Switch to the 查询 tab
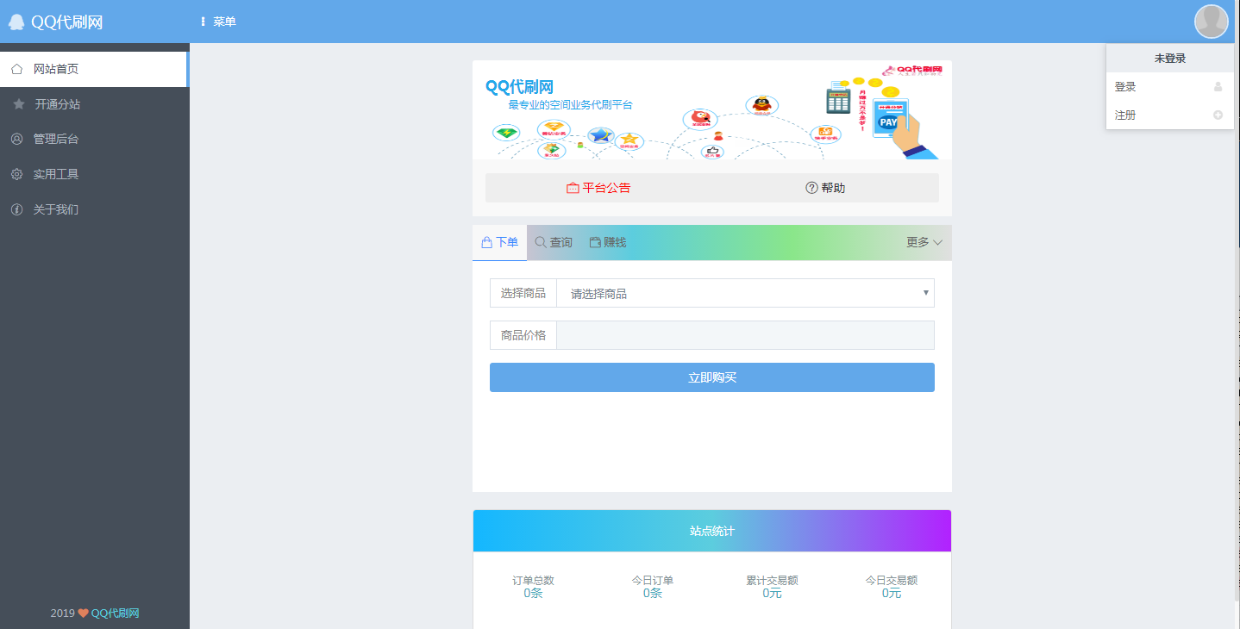1240x629 pixels. [x=554, y=243]
